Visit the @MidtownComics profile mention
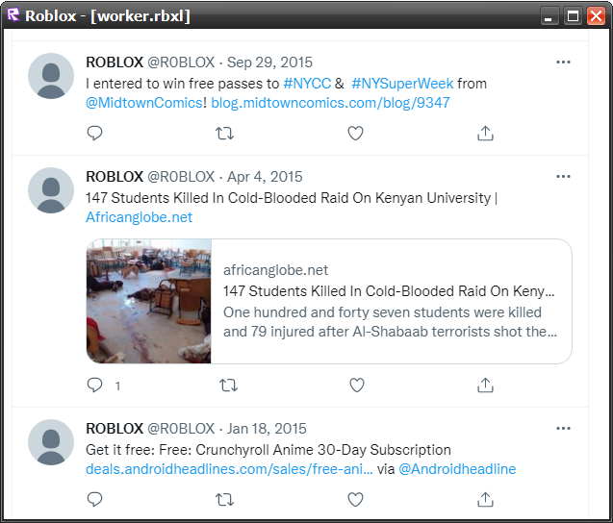Image resolution: width=613 pixels, height=523 pixels. click(x=144, y=103)
